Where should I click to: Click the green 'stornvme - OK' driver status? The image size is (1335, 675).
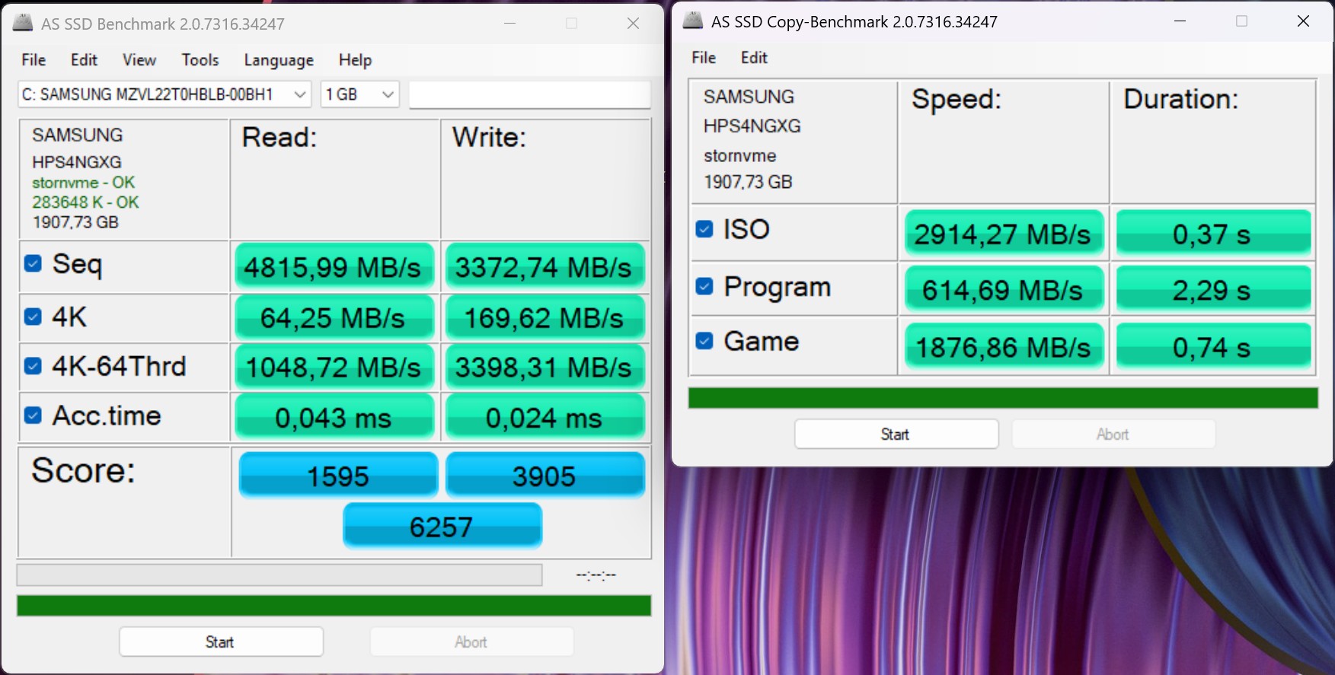(83, 183)
